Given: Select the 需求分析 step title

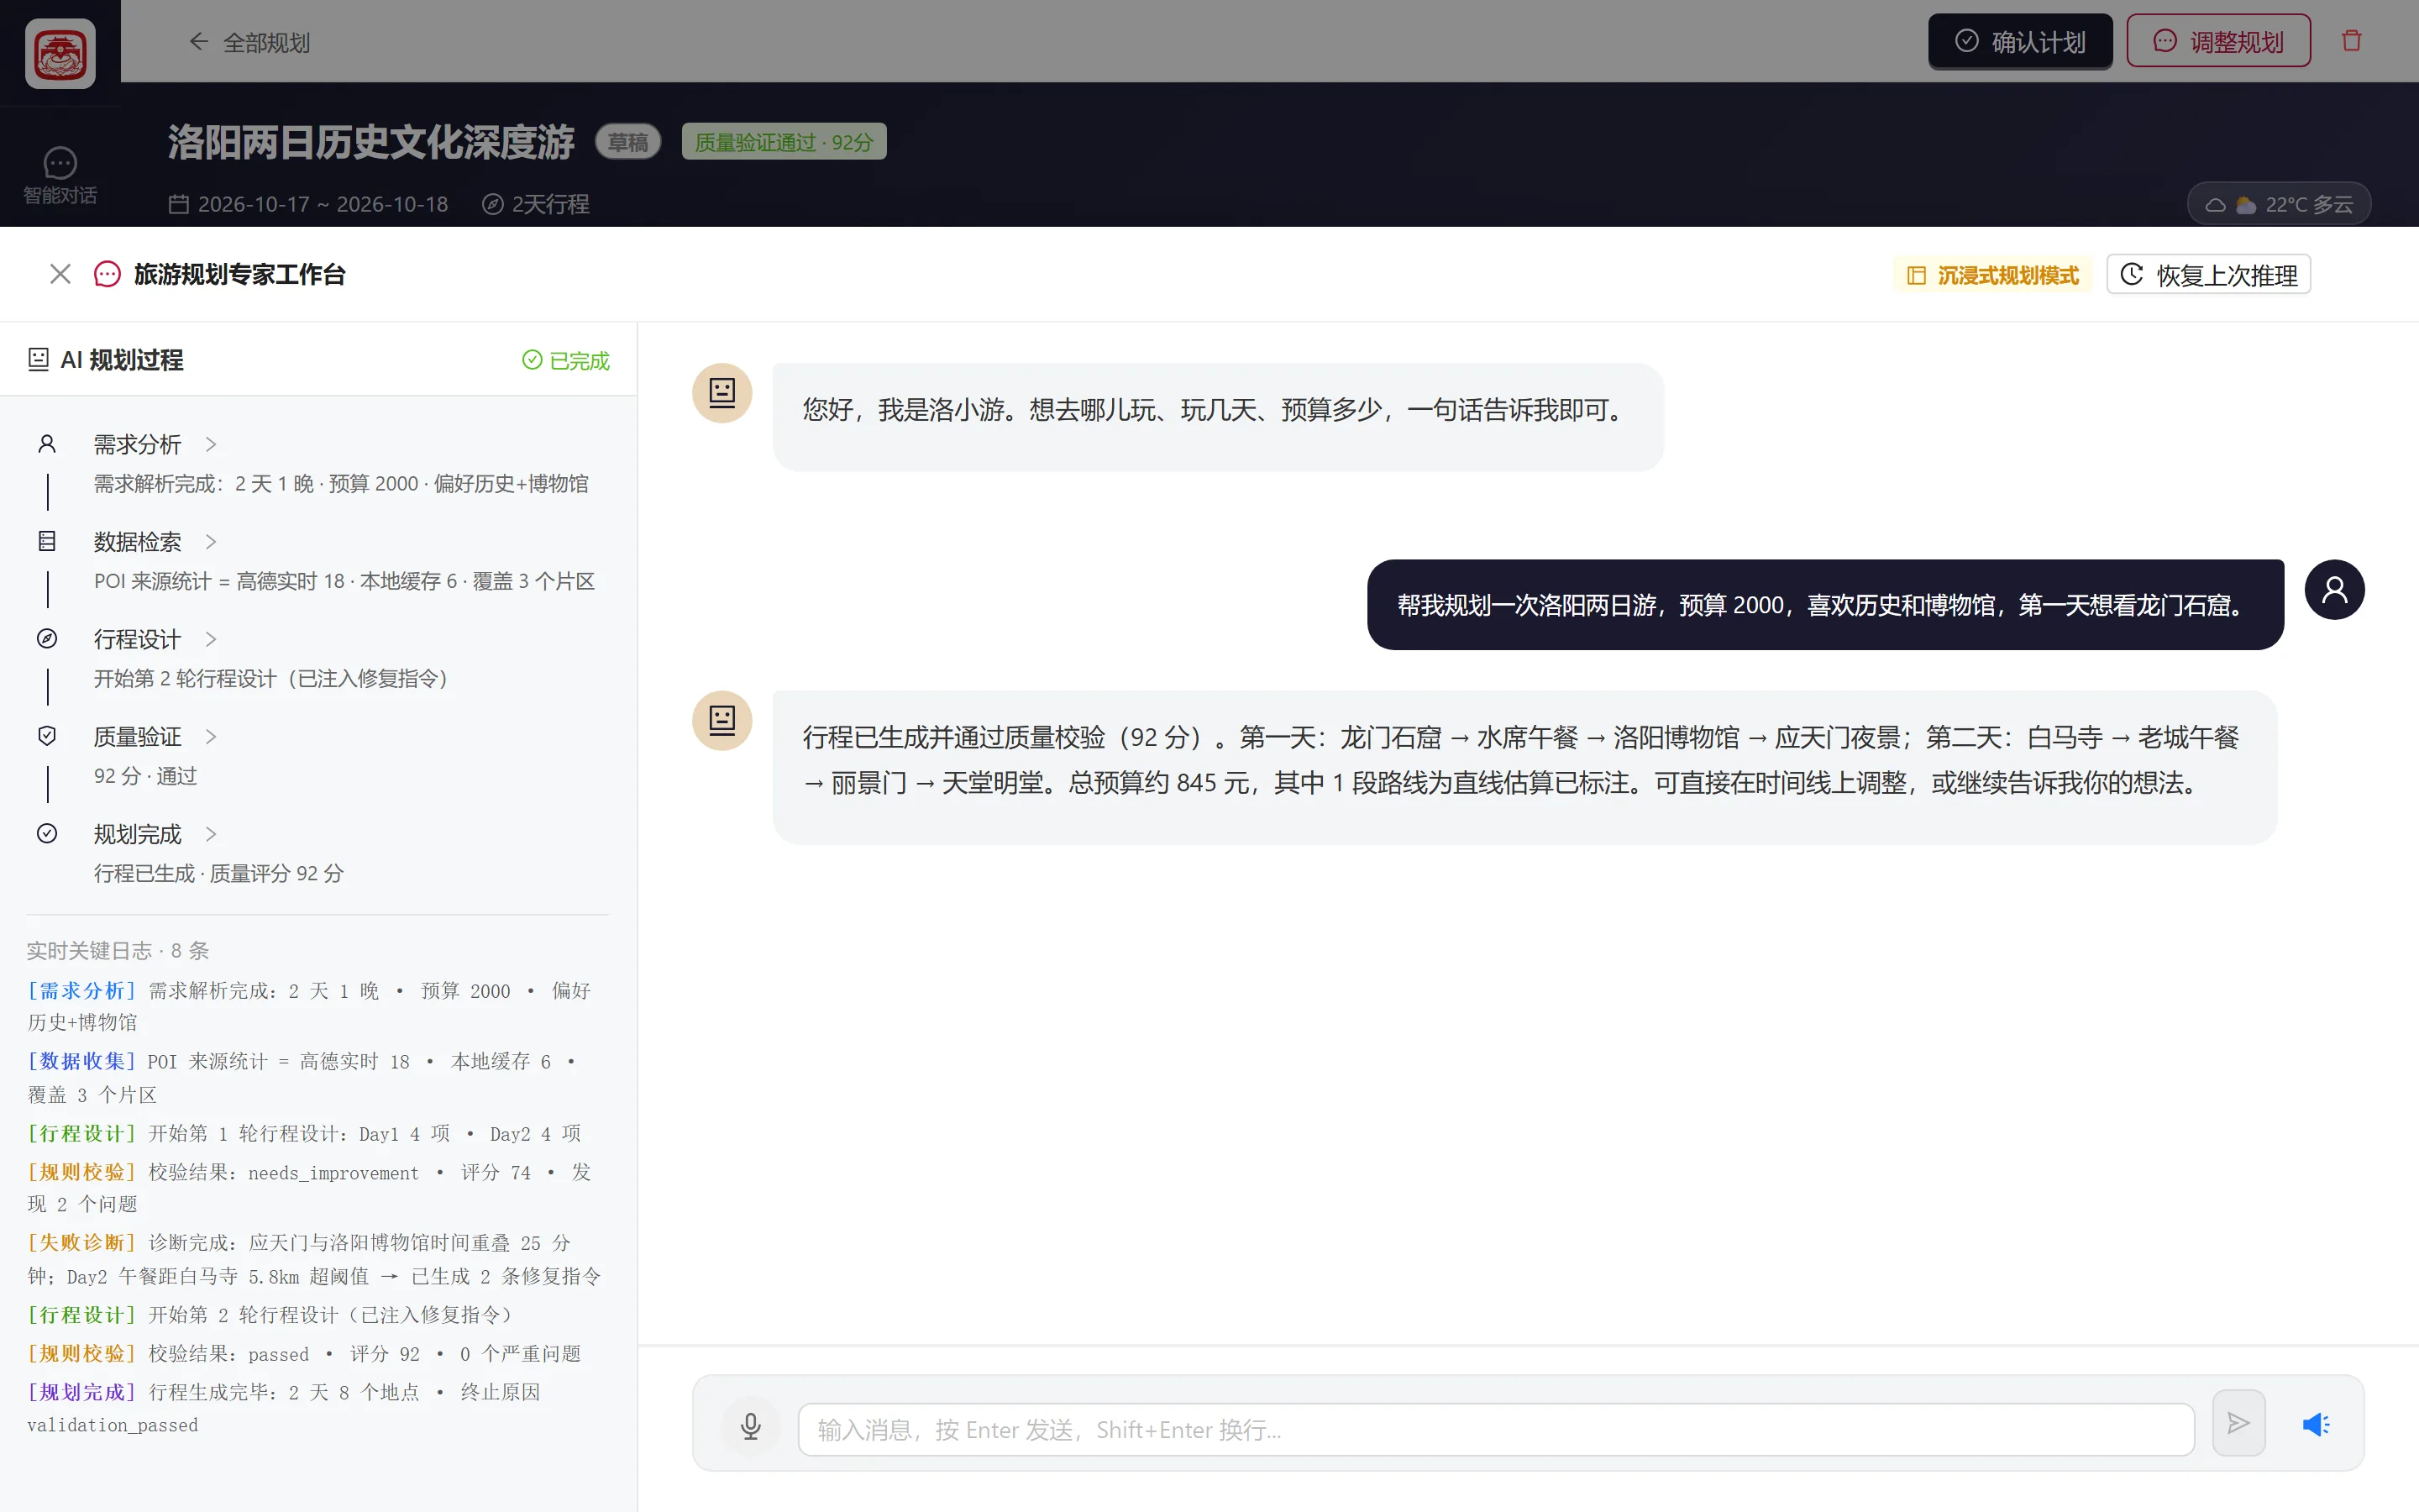Looking at the screenshot, I should tap(137, 444).
